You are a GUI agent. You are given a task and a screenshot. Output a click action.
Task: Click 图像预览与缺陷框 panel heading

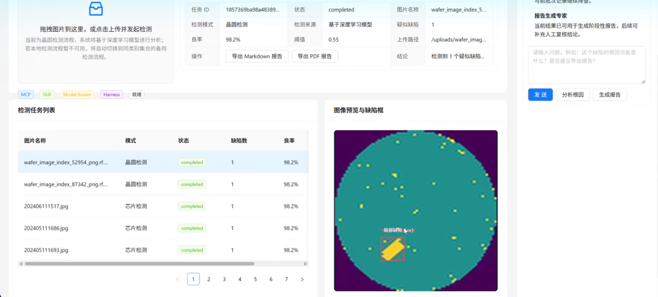click(x=358, y=110)
